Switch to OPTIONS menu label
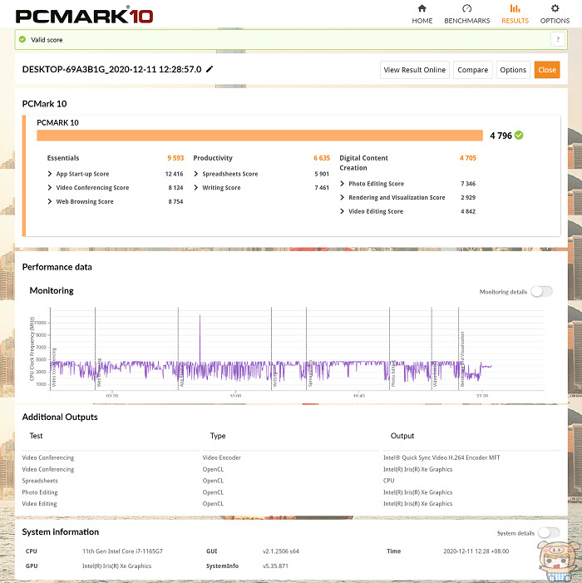 click(555, 21)
